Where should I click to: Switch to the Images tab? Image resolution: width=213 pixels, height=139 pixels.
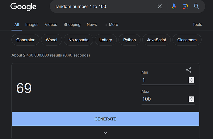coord(32,25)
